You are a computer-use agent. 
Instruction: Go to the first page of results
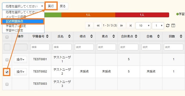point(89,26)
